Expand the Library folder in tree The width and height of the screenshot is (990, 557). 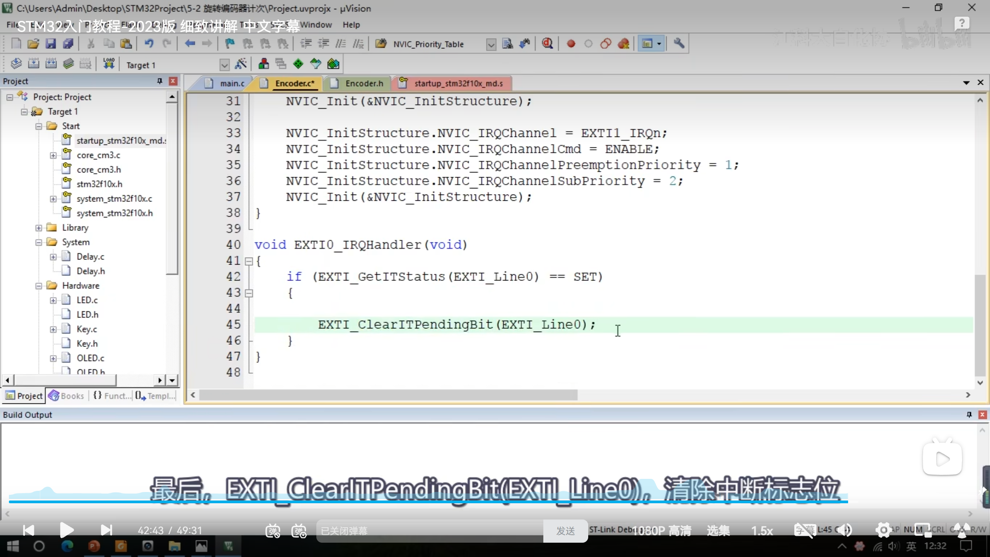click(39, 228)
